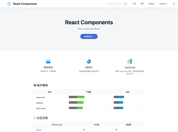Toggle the light/dark theme sun icon
The width and height of the screenshot is (178, 132).
point(174,4)
